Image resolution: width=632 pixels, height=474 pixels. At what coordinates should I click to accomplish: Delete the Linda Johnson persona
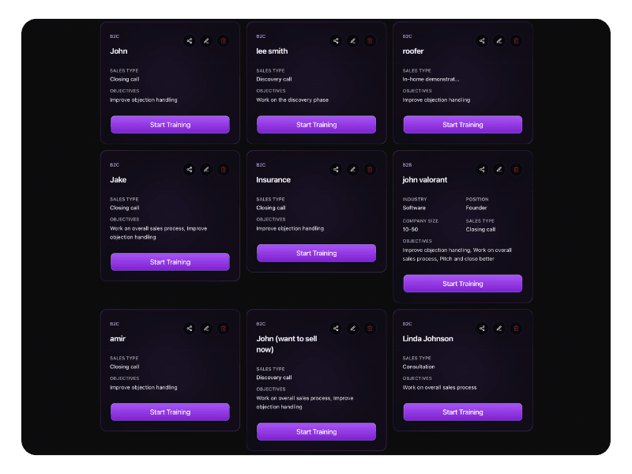pos(516,328)
